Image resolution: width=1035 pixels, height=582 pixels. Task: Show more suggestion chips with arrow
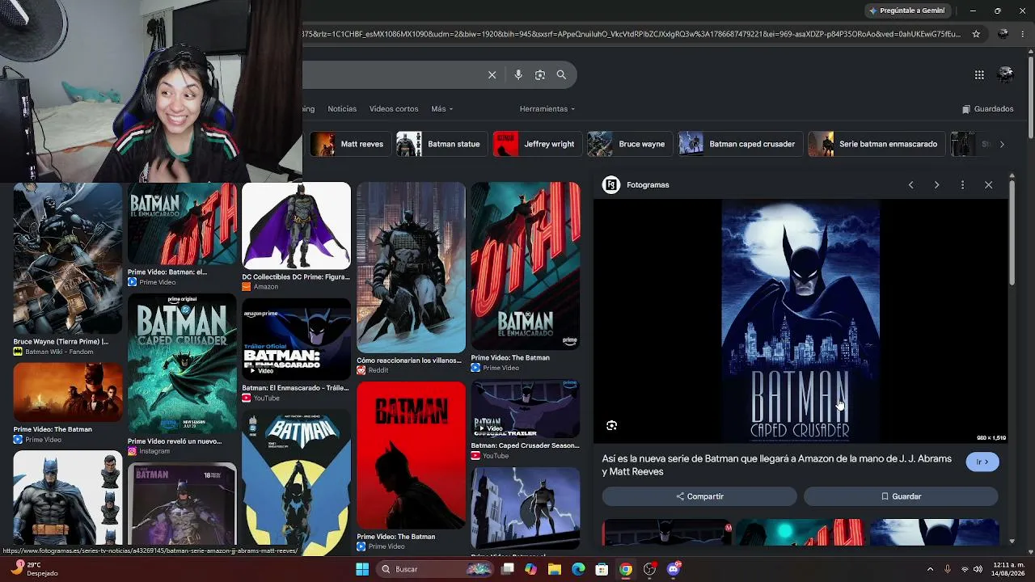coord(1002,144)
